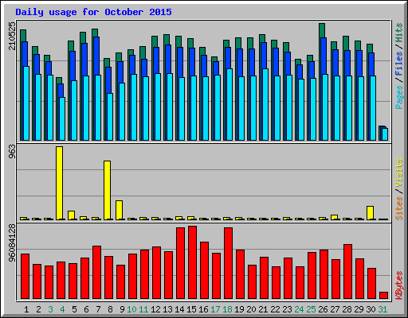
Task: Click the "Hits" legend word
Action: pos(398,33)
